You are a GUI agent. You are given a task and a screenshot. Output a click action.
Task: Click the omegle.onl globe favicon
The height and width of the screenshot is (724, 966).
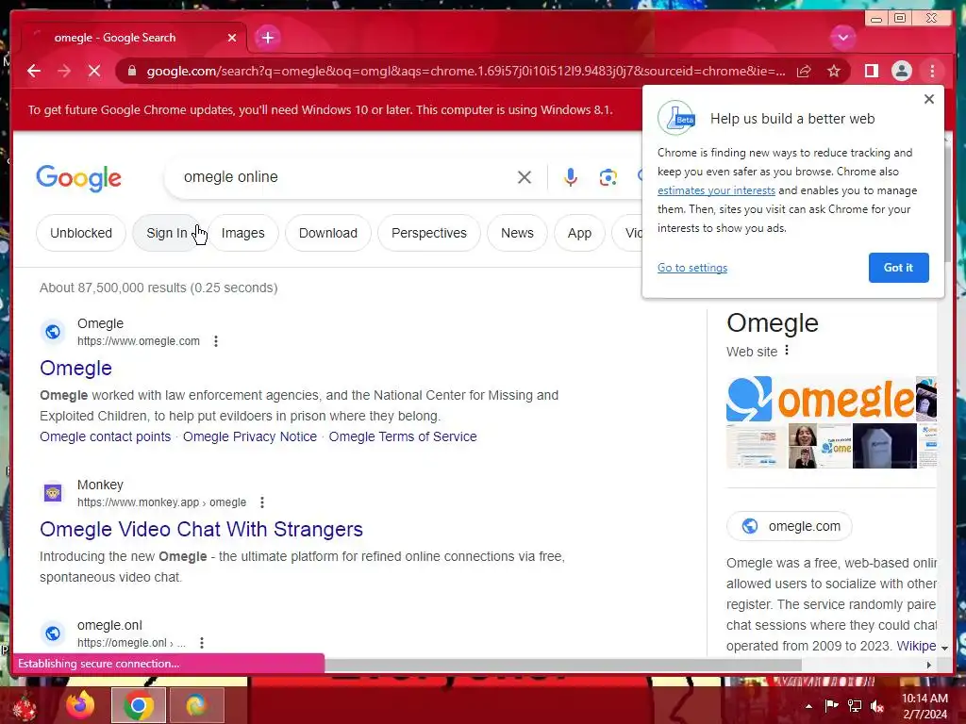click(53, 633)
